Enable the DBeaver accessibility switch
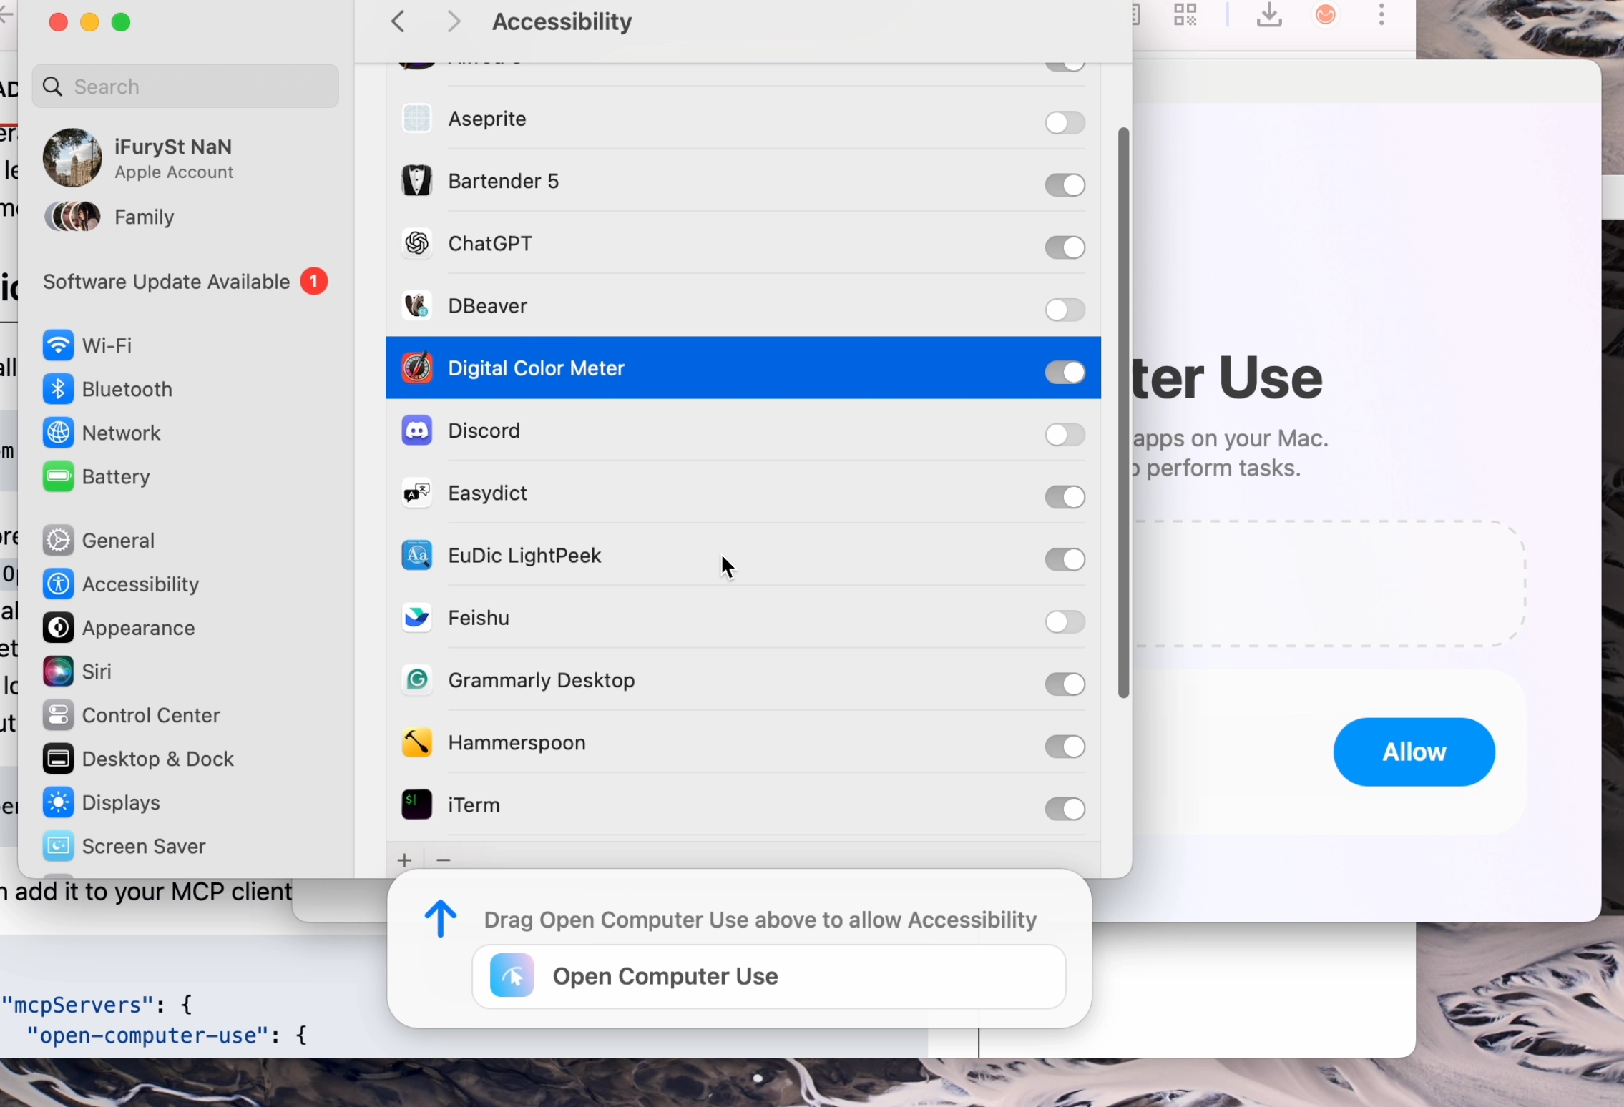The height and width of the screenshot is (1107, 1624). coord(1064,310)
